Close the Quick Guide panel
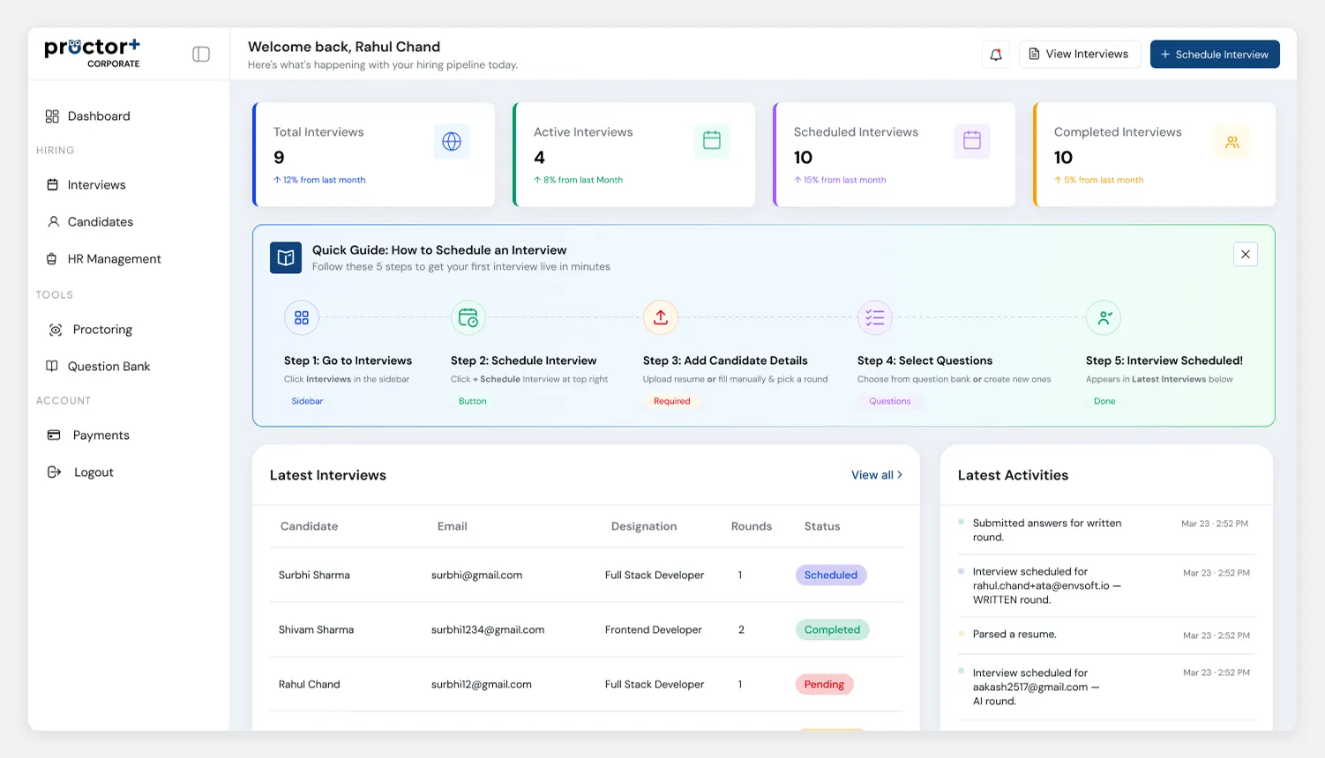 click(1246, 255)
